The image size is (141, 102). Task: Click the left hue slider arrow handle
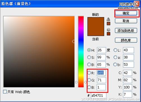point(76,82)
